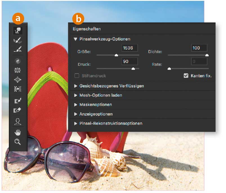The width and height of the screenshot is (226, 193).
Task: Select the Bloat tool
Action: click(x=17, y=80)
